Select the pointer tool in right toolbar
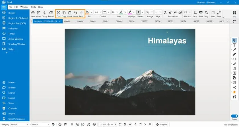The height and width of the screenshot is (127, 239). (234, 40)
